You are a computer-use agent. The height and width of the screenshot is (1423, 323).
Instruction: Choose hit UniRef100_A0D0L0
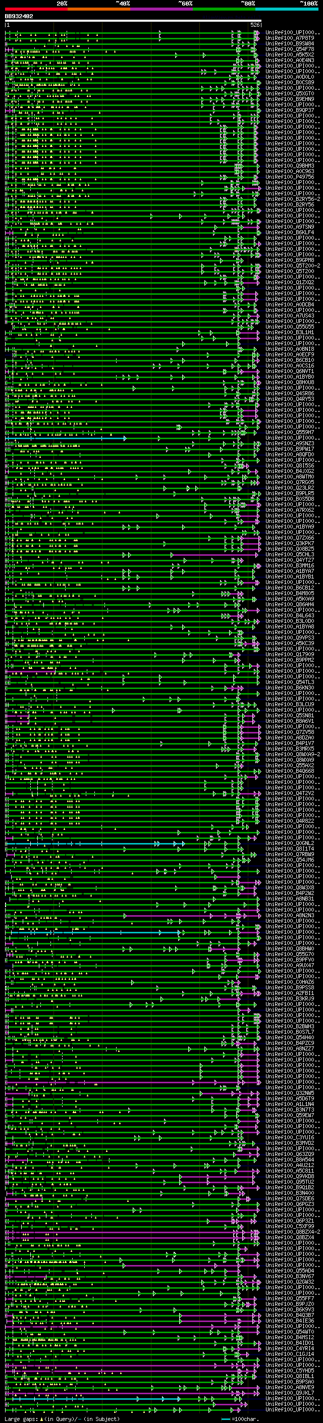[290, 77]
